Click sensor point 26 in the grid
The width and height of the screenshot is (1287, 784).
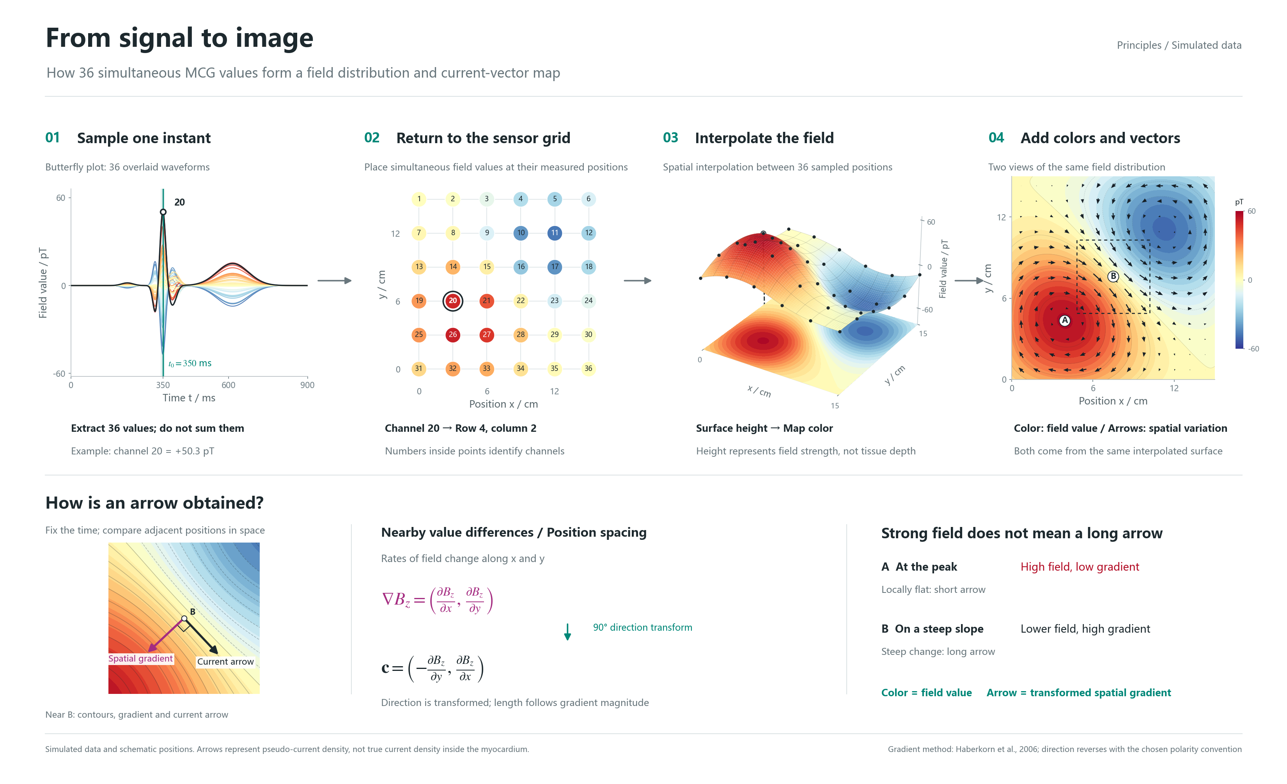(x=452, y=334)
